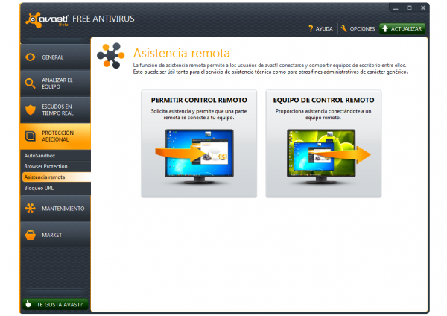Open OPCIONES settings
Image resolution: width=447 pixels, height=316 pixels.
click(x=358, y=28)
